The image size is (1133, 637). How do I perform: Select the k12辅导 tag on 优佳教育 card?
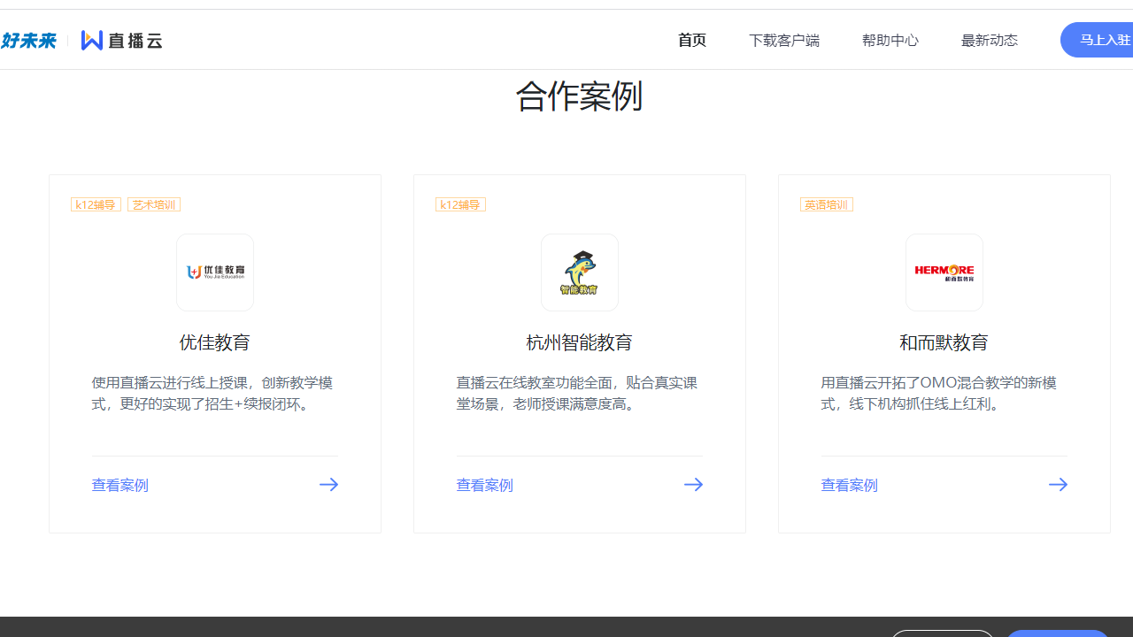tap(96, 204)
